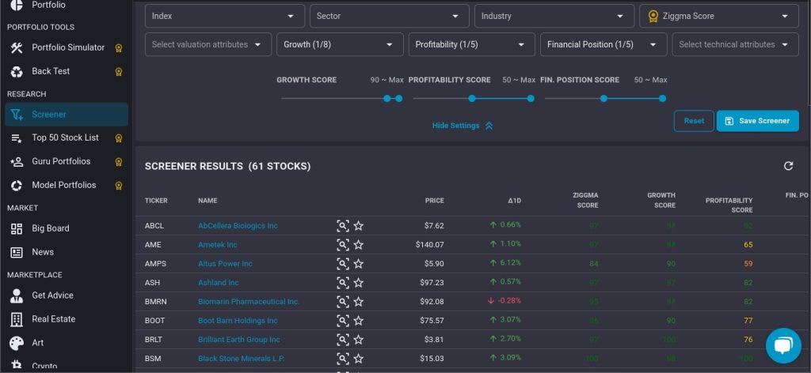Open the Biomarin Pharmaceutical Inc. link

point(249,302)
